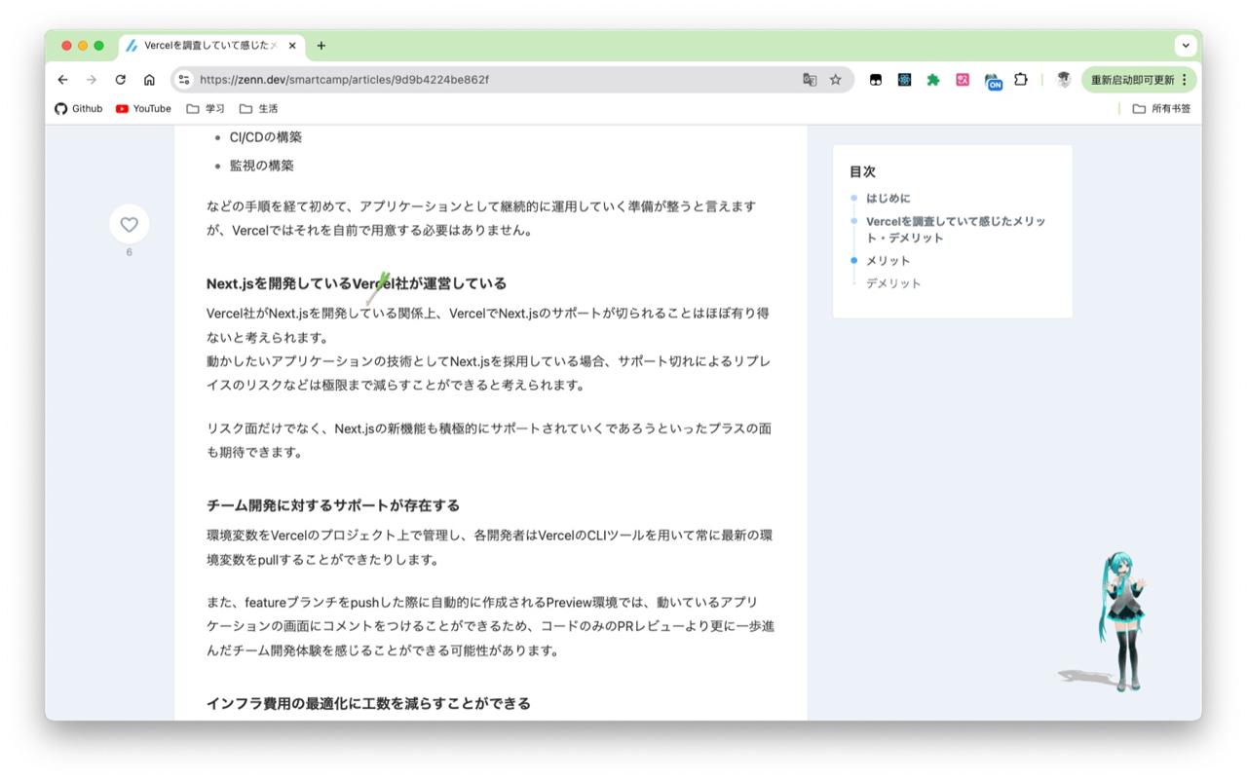Open the はじめに heading link
The width and height of the screenshot is (1247, 779).
coord(888,198)
